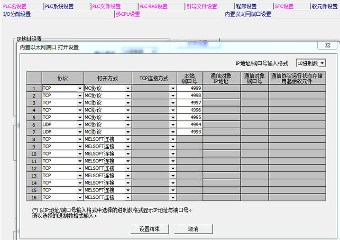The height and width of the screenshot is (240, 340).
Task: Select the 多CPU设置 tab
Action: tap(128, 14)
